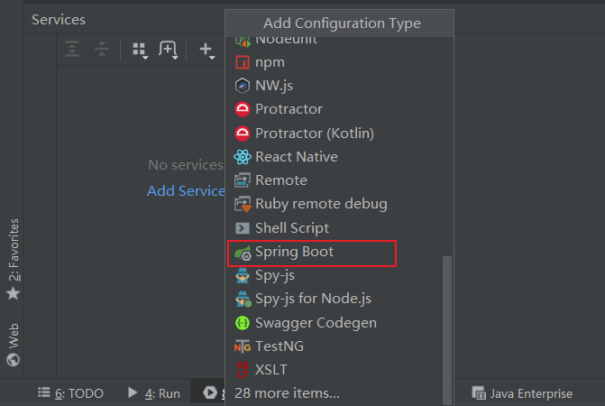This screenshot has height=406, width=605.
Task: Click the React Native atom icon
Action: [243, 157]
